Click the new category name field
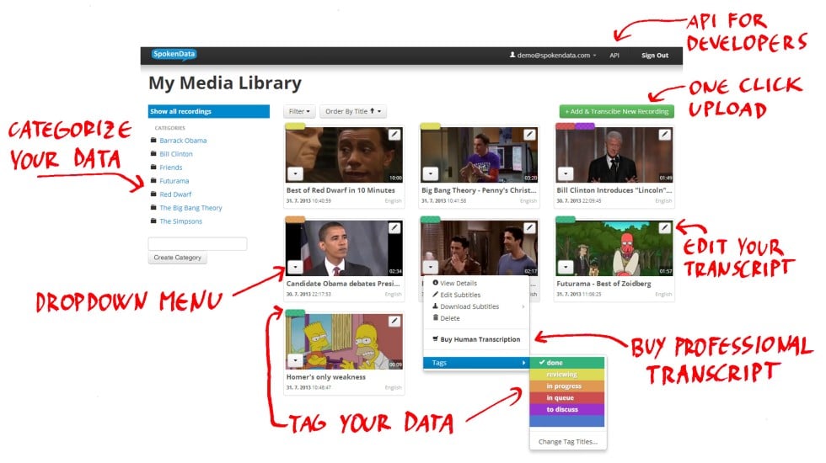Image resolution: width=826 pixels, height=463 pixels. 197,243
